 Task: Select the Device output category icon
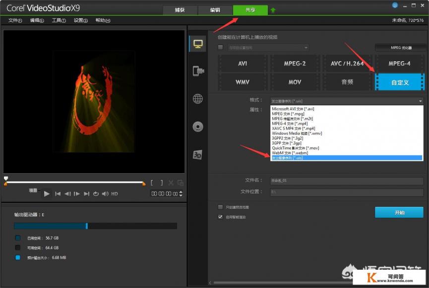click(x=198, y=71)
